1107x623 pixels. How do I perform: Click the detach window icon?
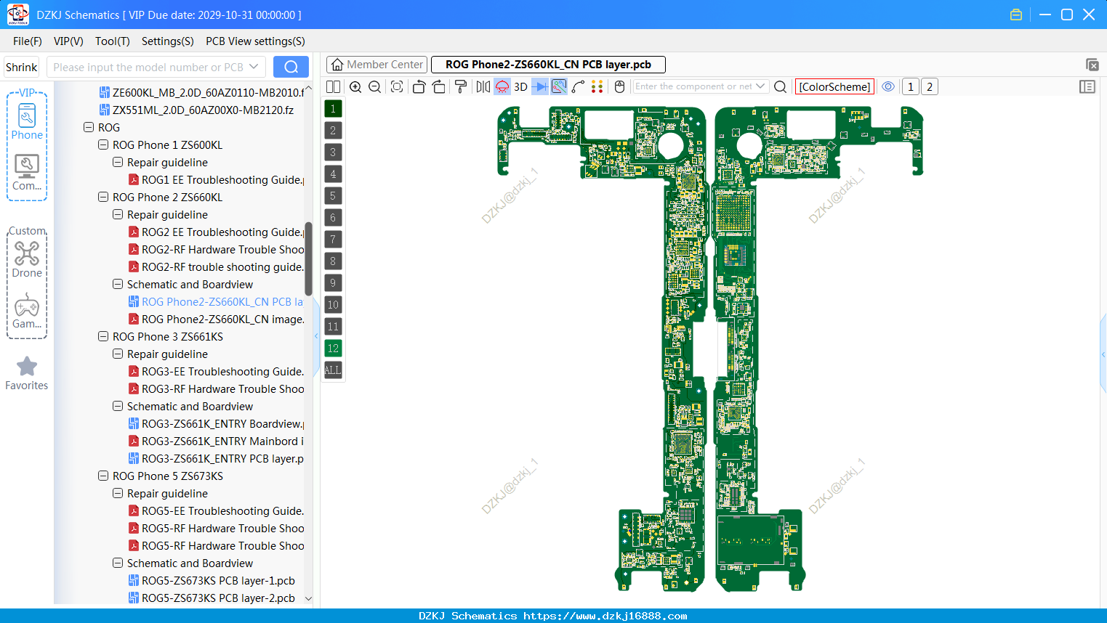coord(1092,65)
